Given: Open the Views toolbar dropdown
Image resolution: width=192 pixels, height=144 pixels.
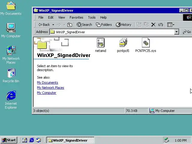Looking at the screenshot, I should click(171, 25).
